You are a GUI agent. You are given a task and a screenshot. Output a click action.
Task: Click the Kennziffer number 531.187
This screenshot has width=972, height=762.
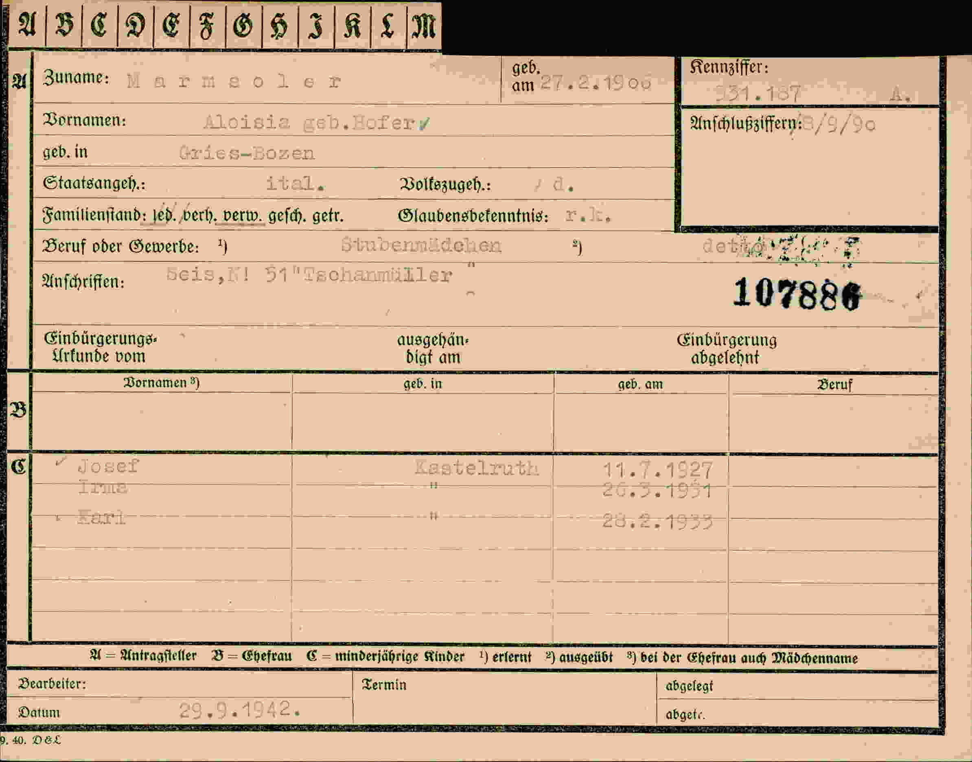click(x=758, y=94)
